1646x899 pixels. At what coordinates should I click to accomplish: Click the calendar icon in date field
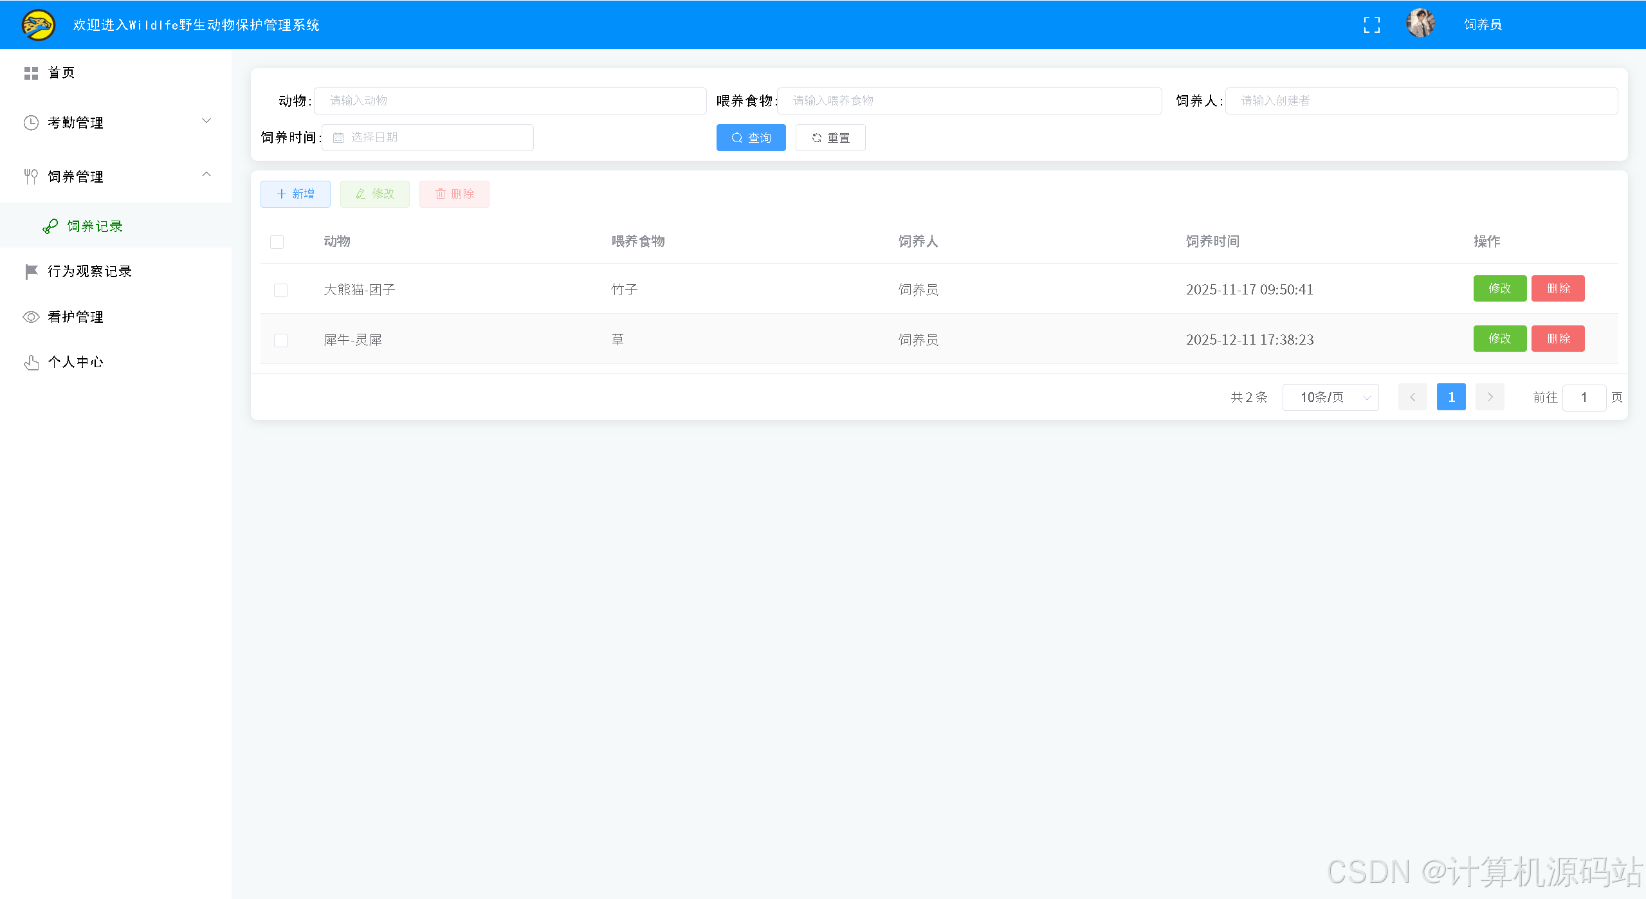click(338, 138)
